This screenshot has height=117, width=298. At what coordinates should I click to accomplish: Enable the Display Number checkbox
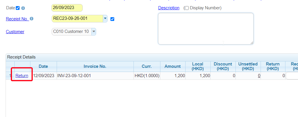(x=187, y=8)
